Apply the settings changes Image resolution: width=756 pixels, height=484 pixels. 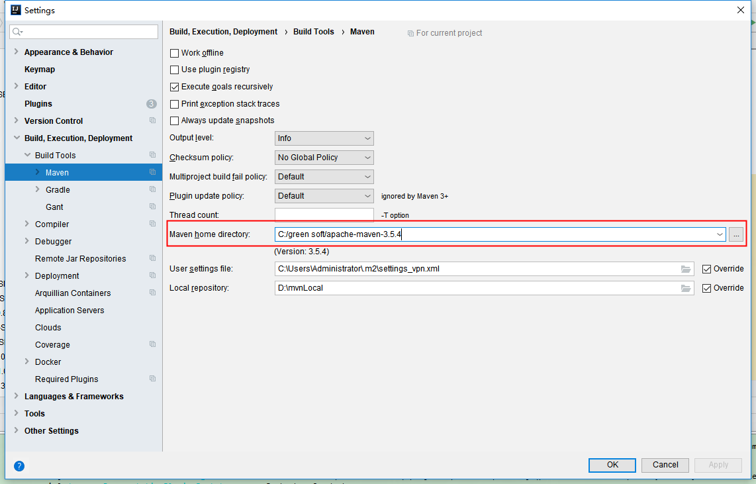tap(718, 465)
